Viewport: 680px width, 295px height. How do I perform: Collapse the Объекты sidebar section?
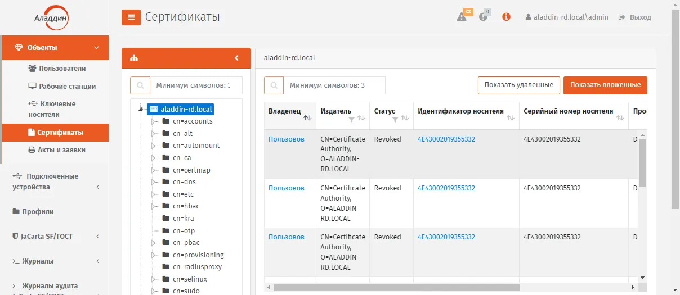coord(97,48)
